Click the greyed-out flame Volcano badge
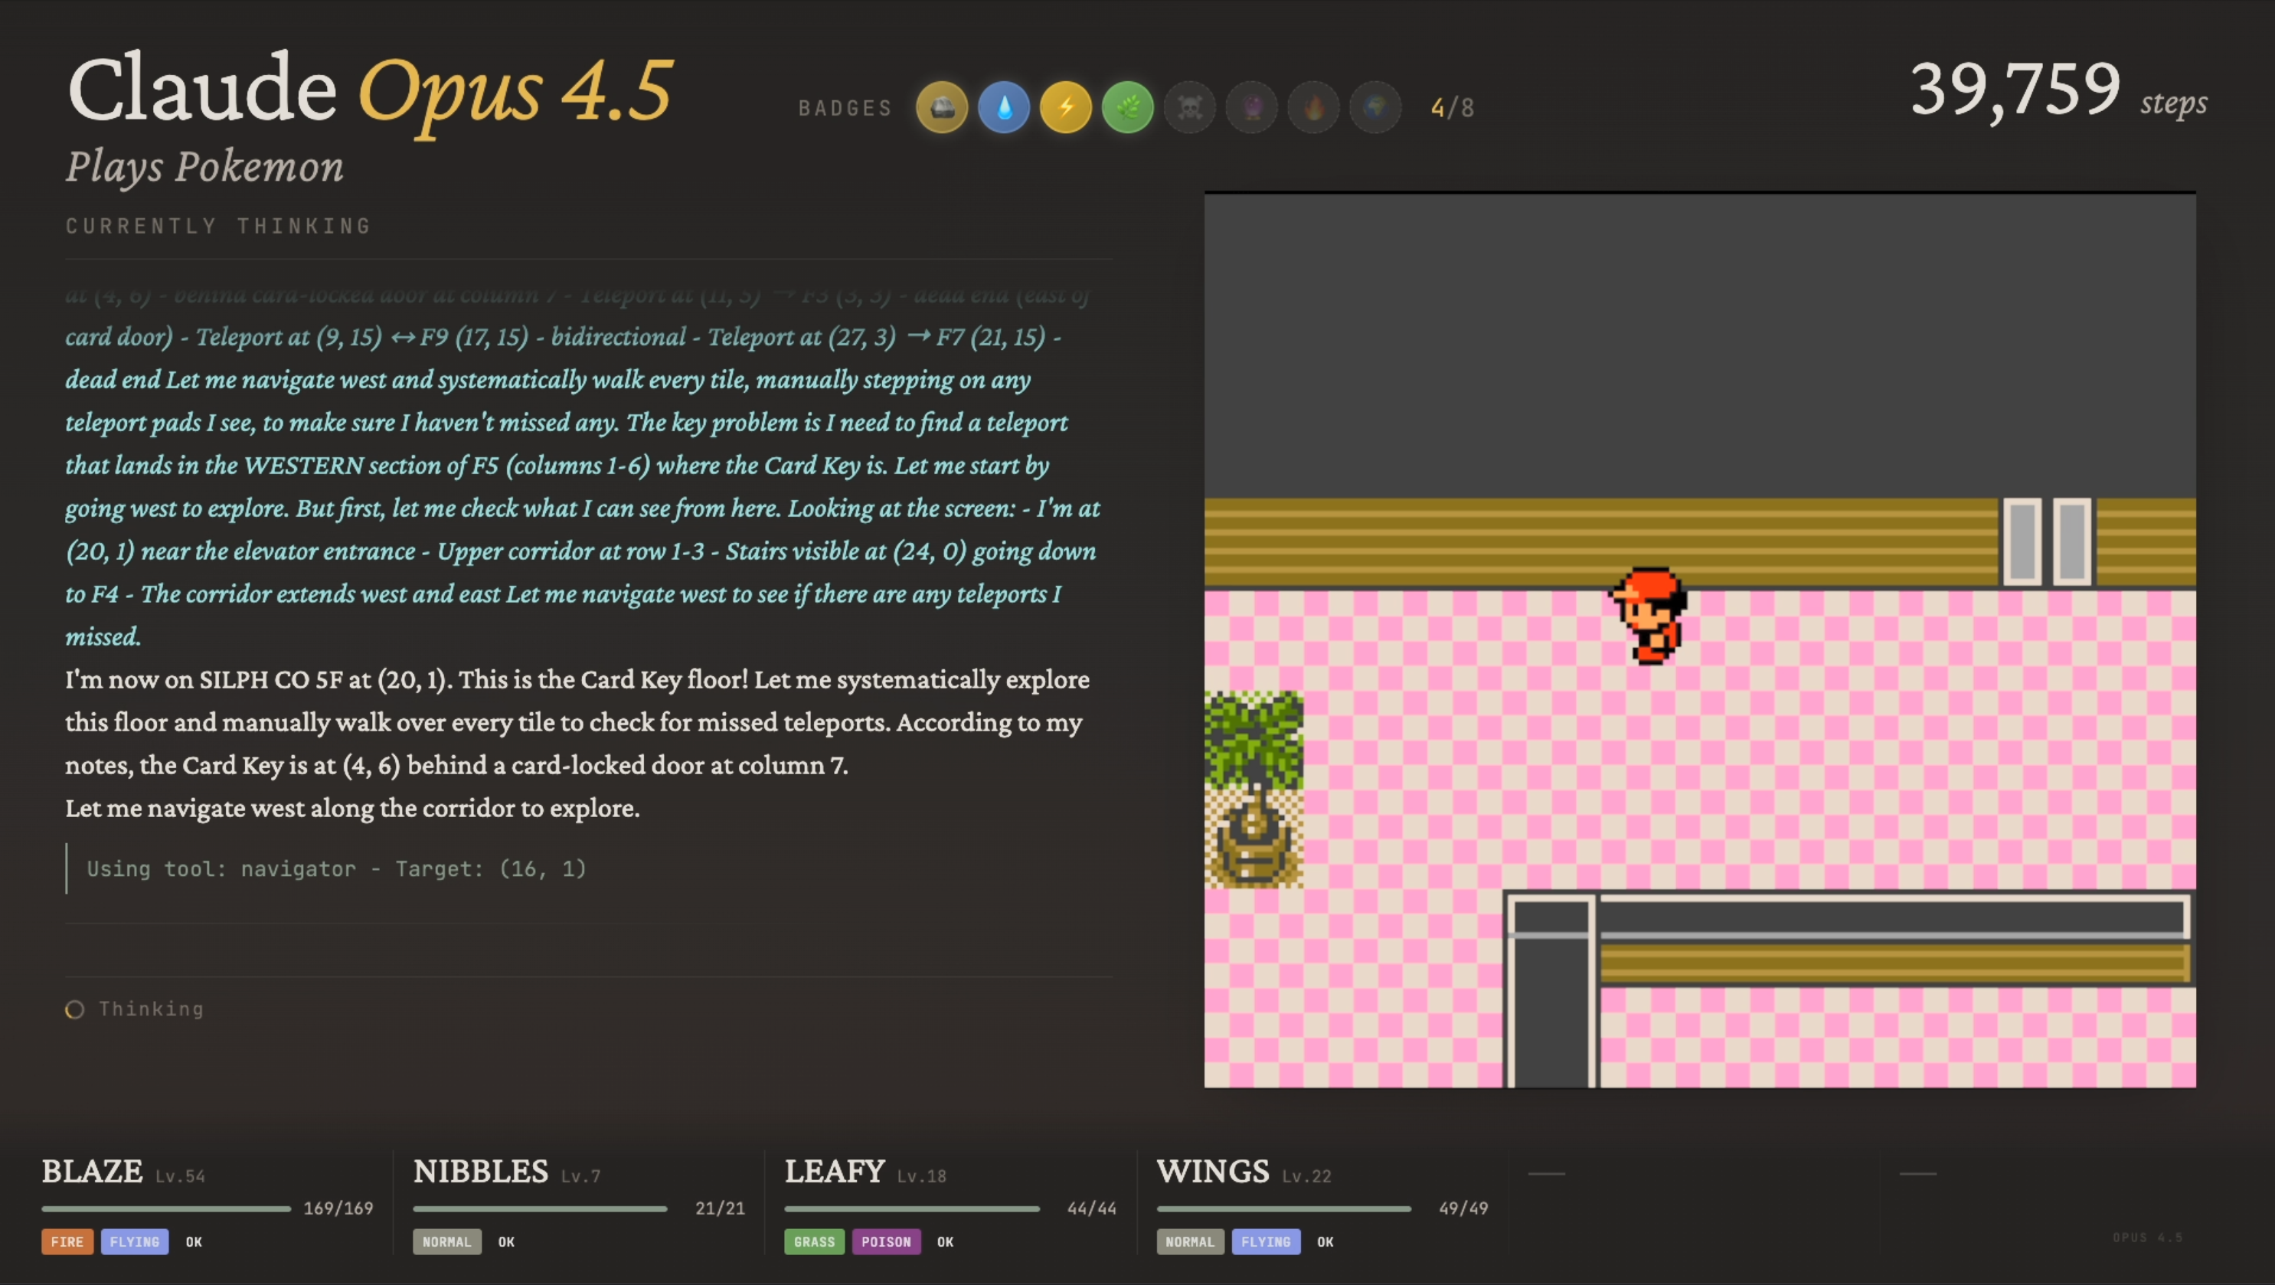Screen dimensions: 2275x1285 [1314, 108]
